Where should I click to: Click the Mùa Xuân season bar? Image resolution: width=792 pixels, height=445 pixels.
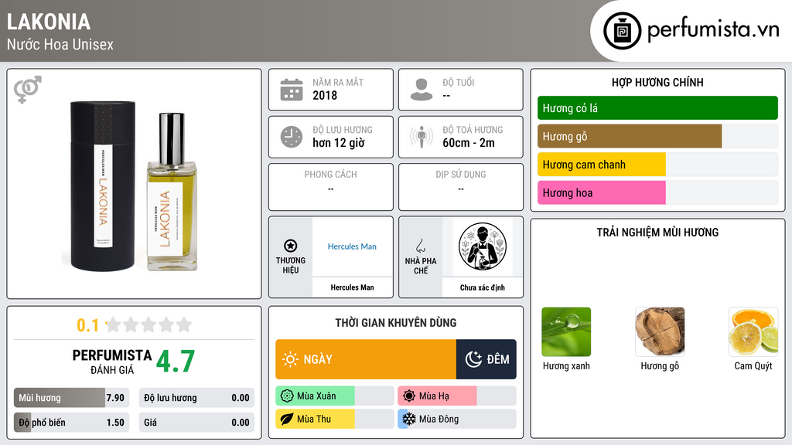coord(334,396)
